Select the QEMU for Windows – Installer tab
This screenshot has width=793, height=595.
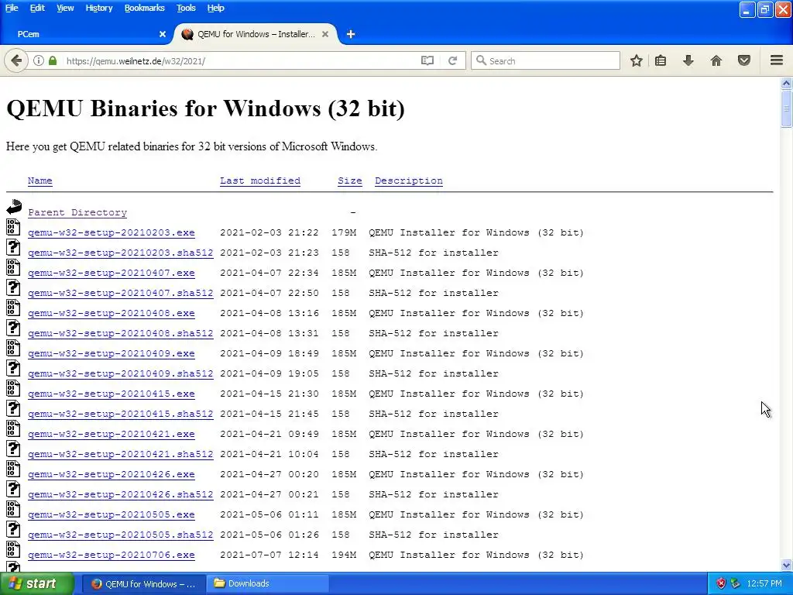point(256,34)
